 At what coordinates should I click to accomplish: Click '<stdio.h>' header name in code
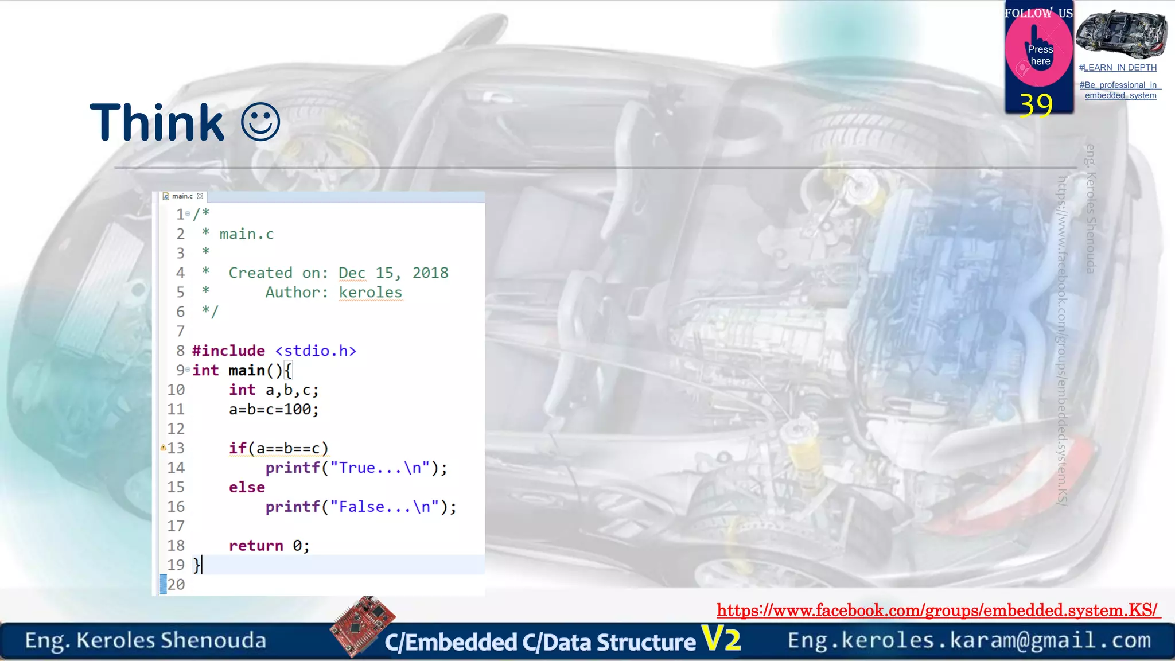pyautogui.click(x=316, y=351)
